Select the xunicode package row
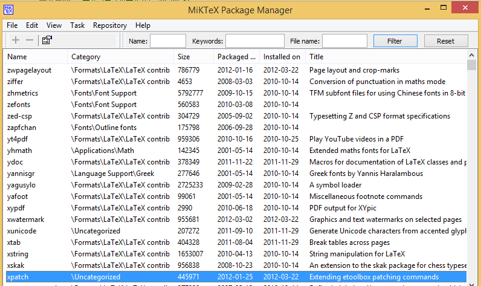This screenshot has height=286, width=481. (236, 231)
